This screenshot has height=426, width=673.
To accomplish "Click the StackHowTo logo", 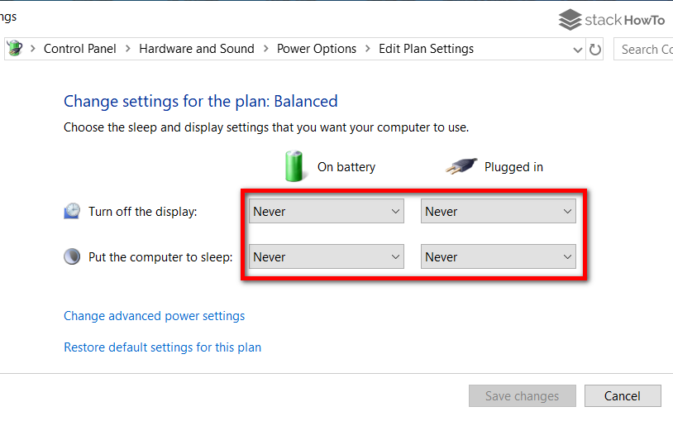I will click(612, 20).
